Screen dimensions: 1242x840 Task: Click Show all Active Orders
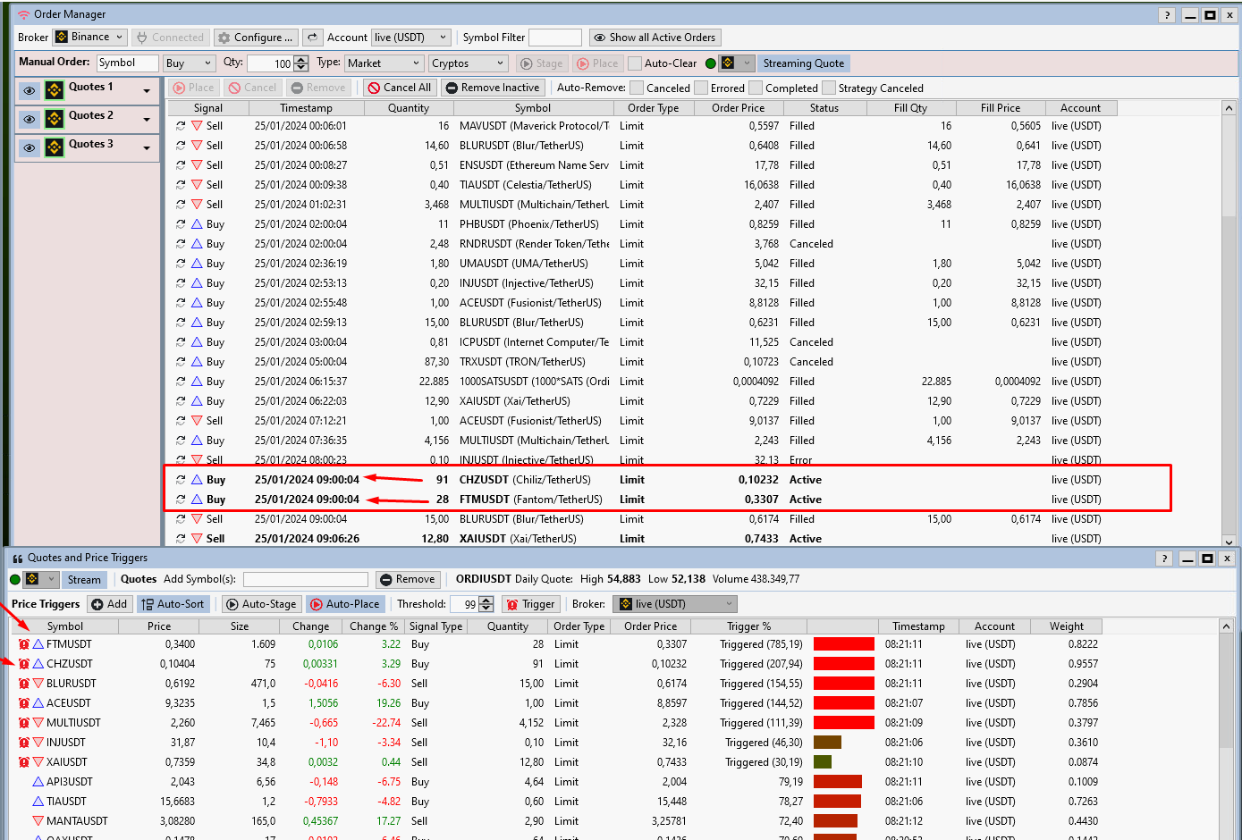(655, 38)
